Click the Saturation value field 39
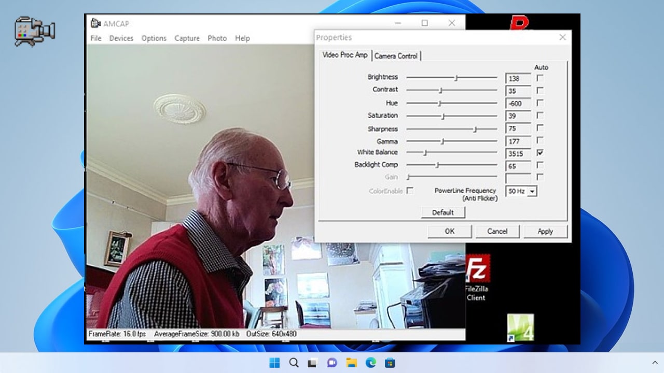Image resolution: width=664 pixels, height=373 pixels. [518, 116]
